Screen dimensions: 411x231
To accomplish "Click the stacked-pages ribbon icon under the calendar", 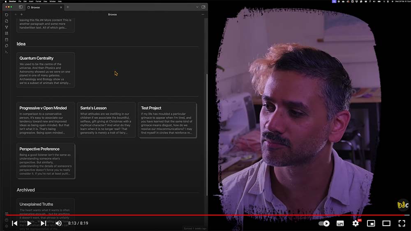I will [7, 46].
